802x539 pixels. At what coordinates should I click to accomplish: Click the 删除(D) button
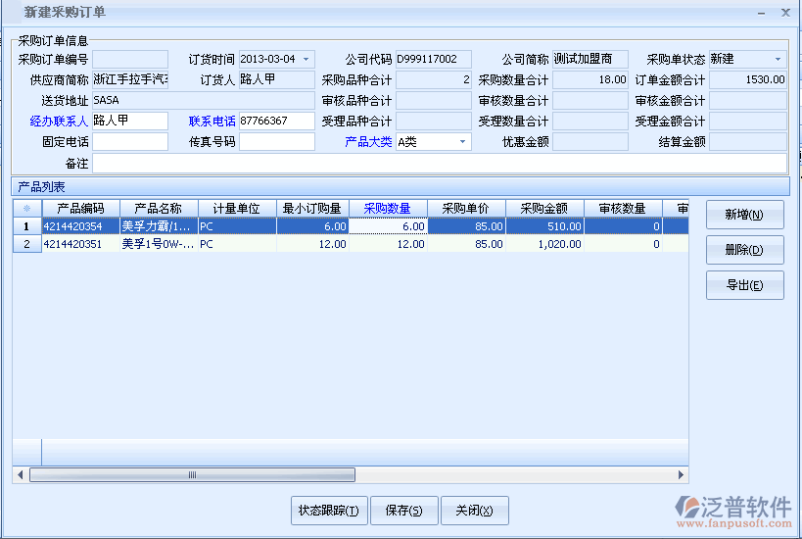pyautogui.click(x=744, y=250)
